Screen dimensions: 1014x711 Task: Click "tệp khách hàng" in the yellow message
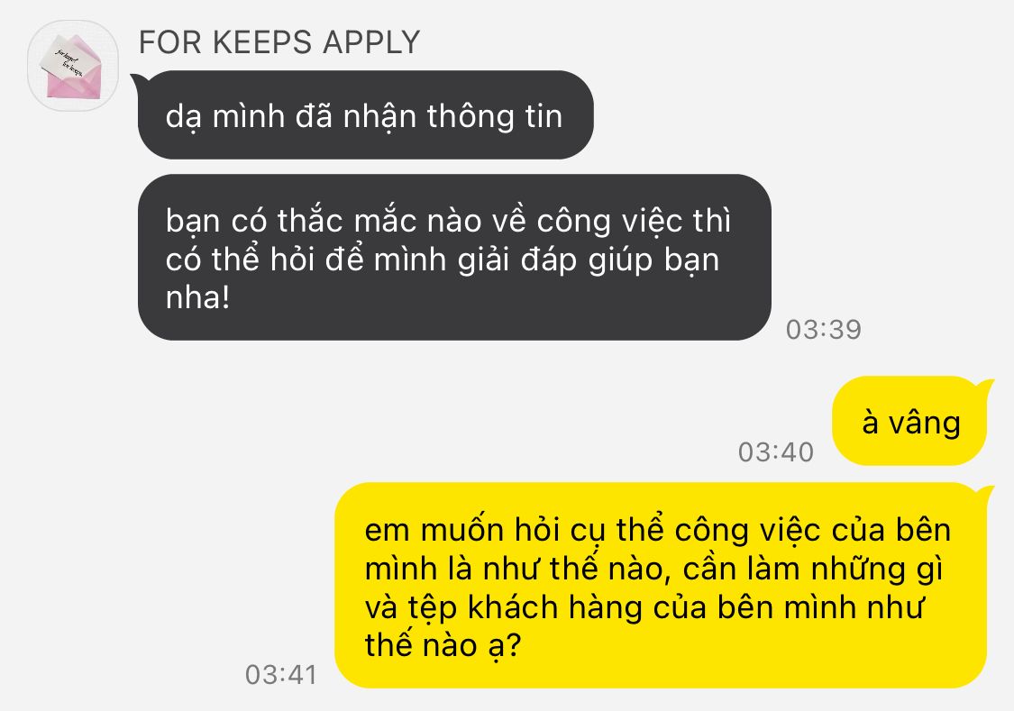pyautogui.click(x=525, y=607)
